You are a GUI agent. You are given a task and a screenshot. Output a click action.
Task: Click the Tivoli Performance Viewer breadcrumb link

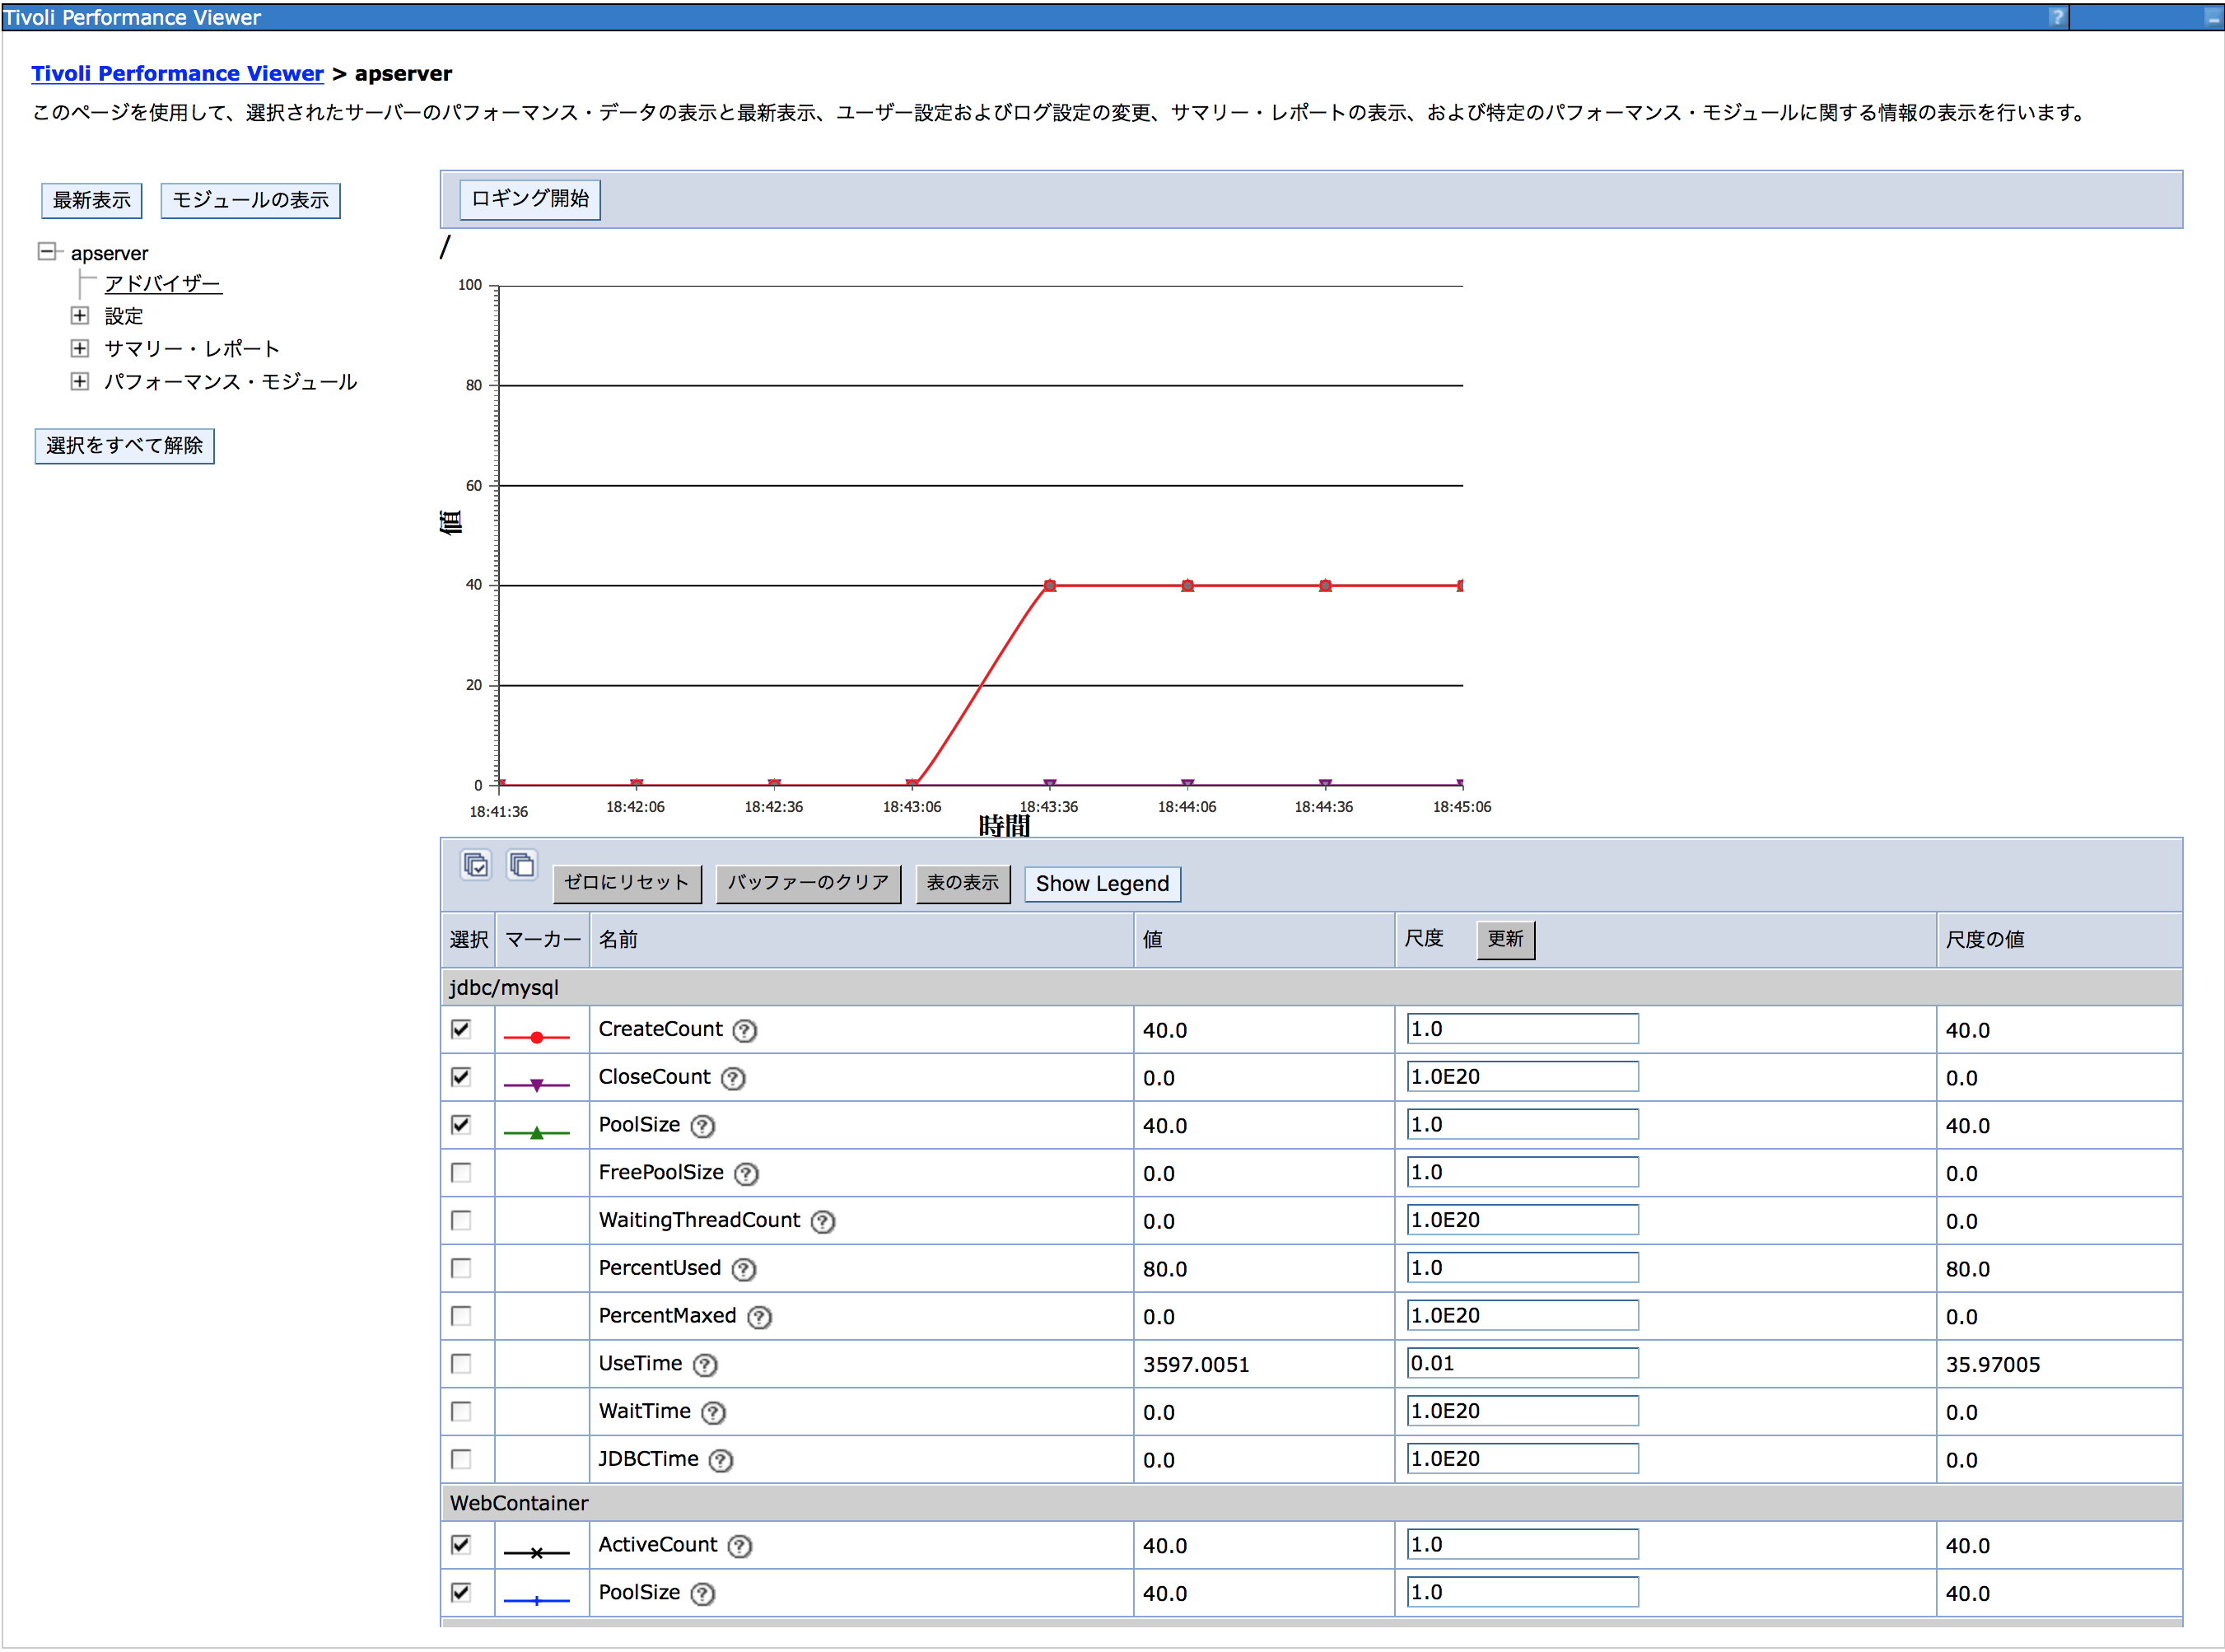point(177,73)
